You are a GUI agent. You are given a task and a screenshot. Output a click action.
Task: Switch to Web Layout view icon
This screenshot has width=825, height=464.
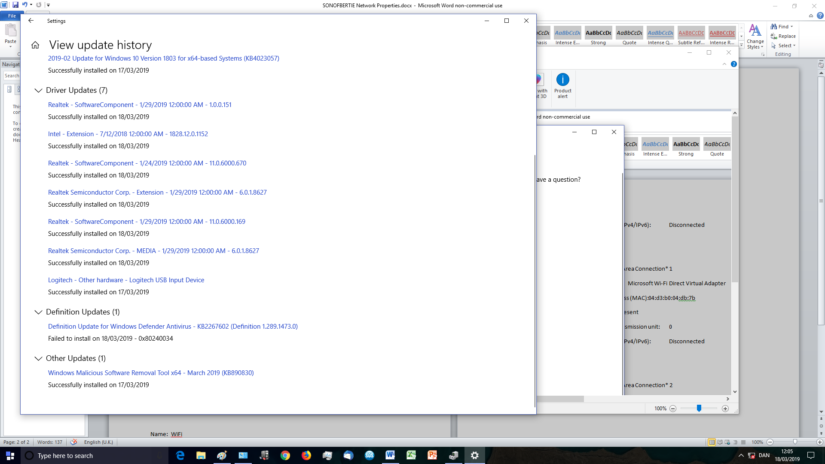click(727, 442)
